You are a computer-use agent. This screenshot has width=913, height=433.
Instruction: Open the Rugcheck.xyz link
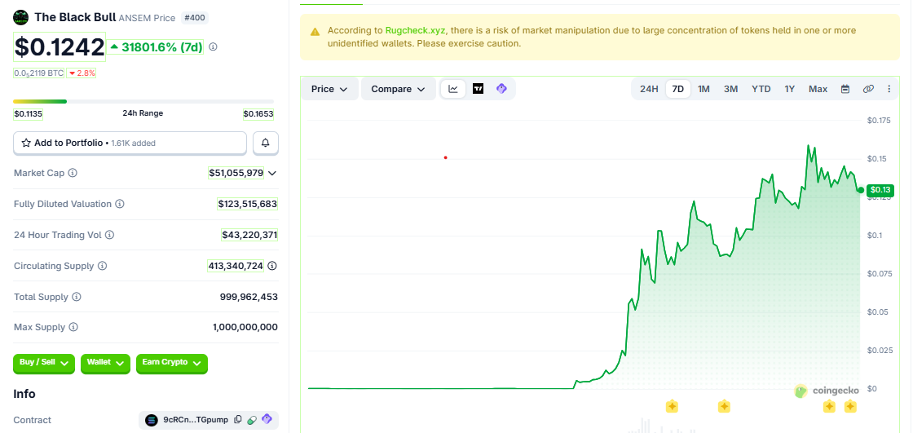(415, 30)
